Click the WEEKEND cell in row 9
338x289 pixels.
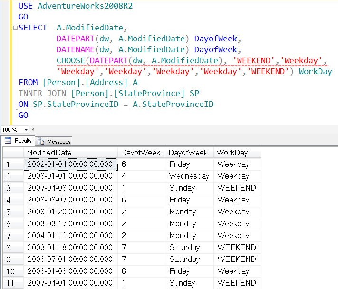pyautogui.click(x=237, y=259)
